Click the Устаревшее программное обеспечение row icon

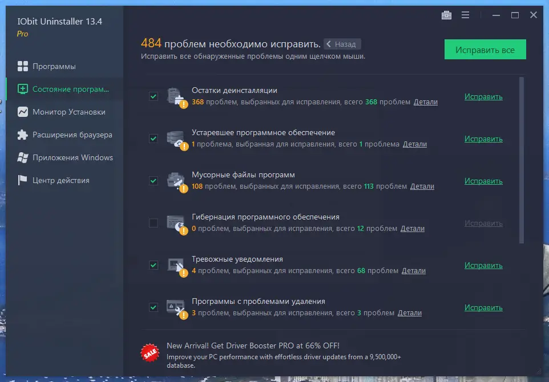[177, 140]
